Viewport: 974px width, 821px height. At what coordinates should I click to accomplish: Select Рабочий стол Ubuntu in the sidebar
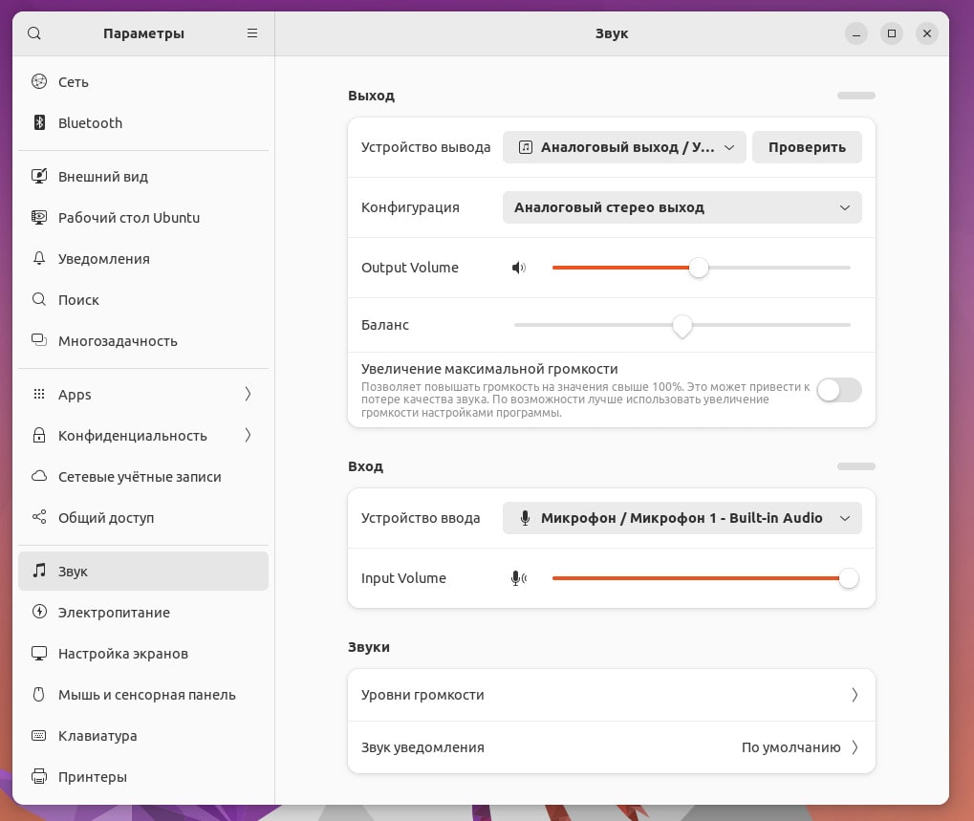click(x=143, y=217)
